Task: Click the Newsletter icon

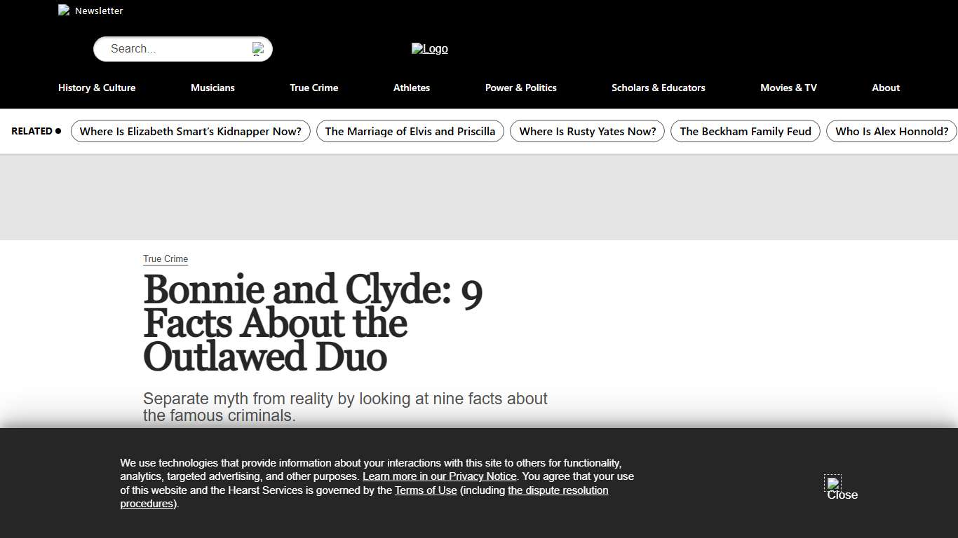Action: pyautogui.click(x=64, y=10)
